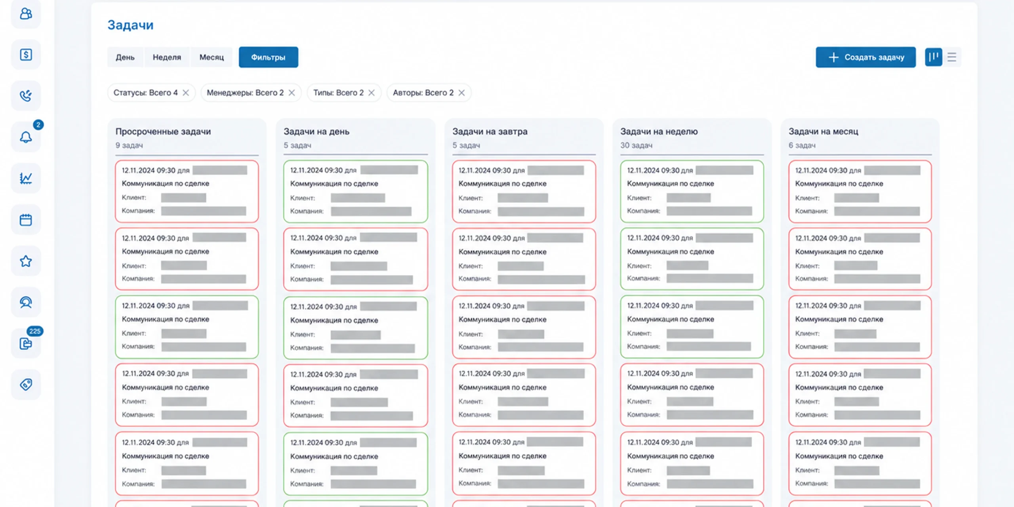Click Задачи на завтра column header
This screenshot has width=1014, height=507.
point(490,132)
